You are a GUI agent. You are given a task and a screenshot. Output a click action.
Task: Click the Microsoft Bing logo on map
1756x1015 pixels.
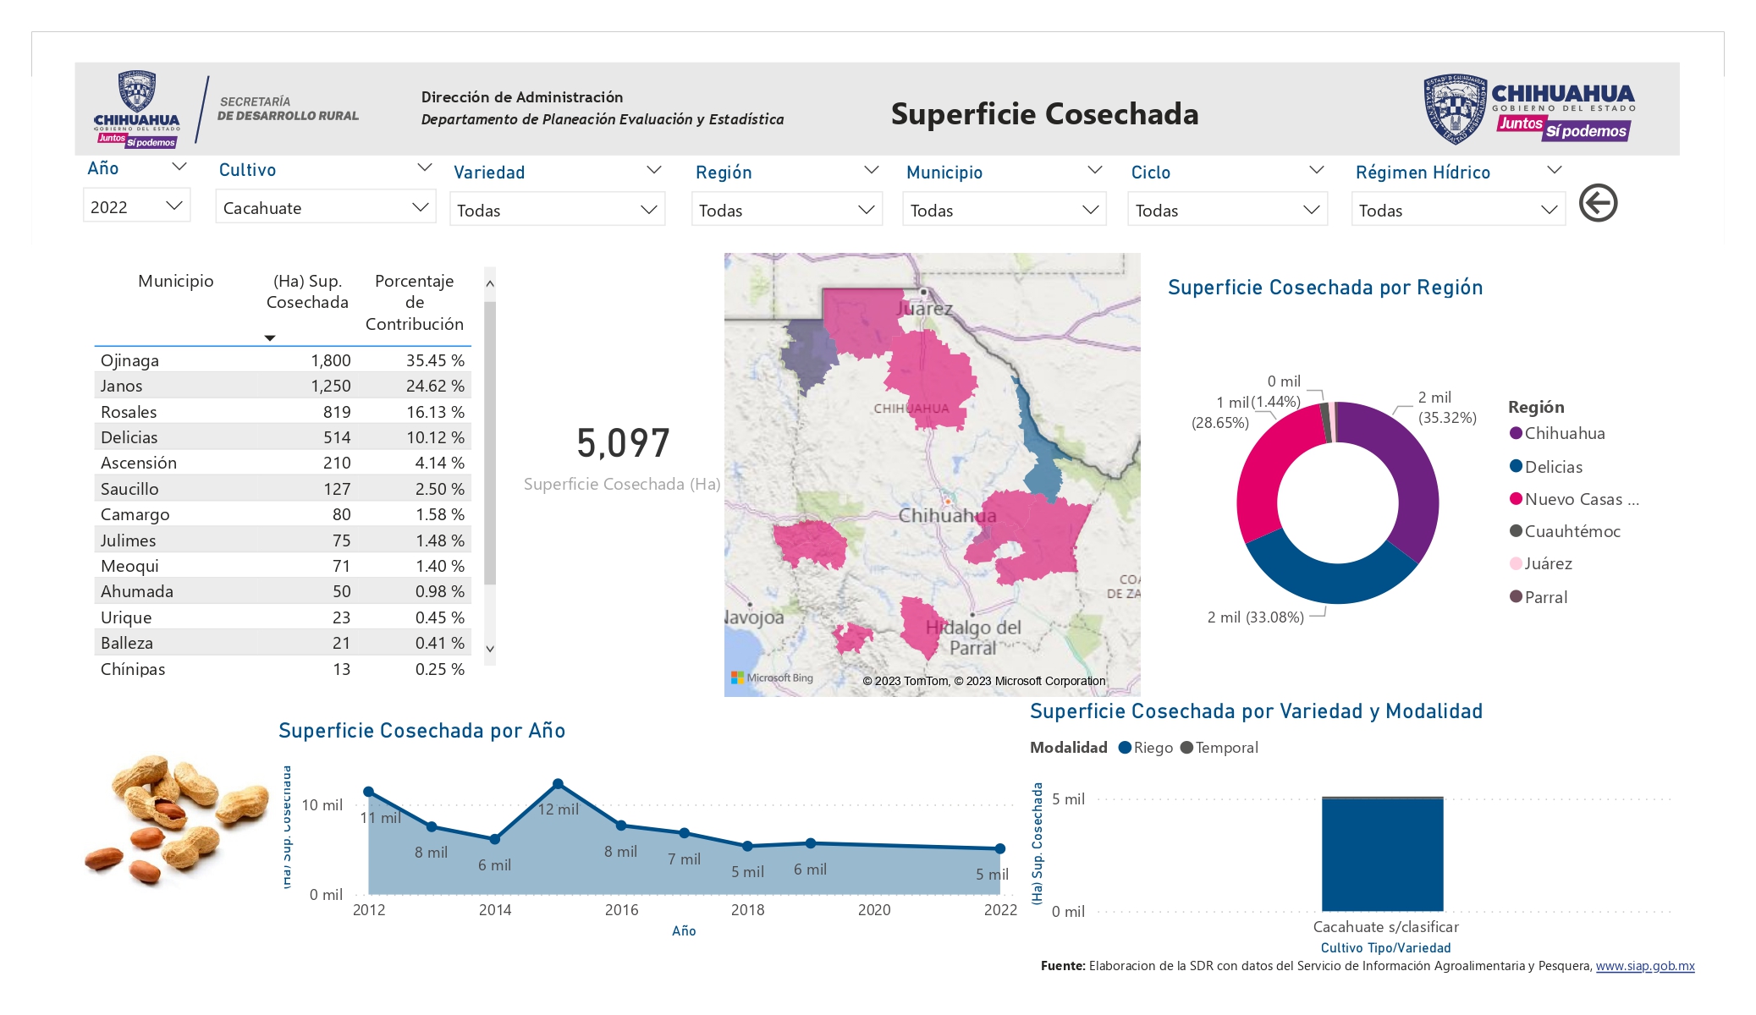point(772,678)
